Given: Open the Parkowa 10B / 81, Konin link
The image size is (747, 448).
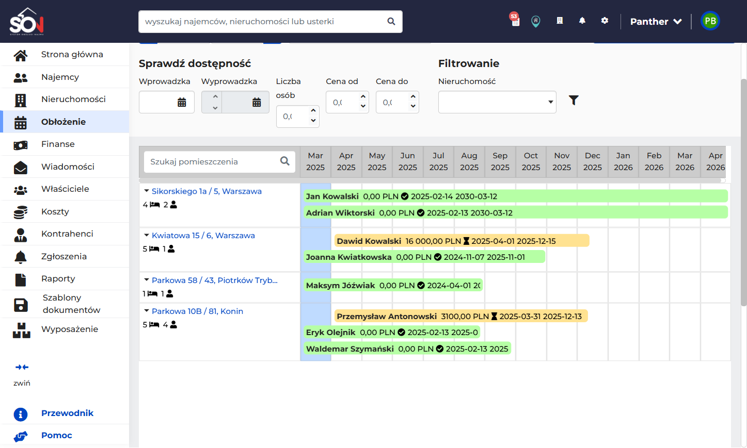Looking at the screenshot, I should point(197,311).
